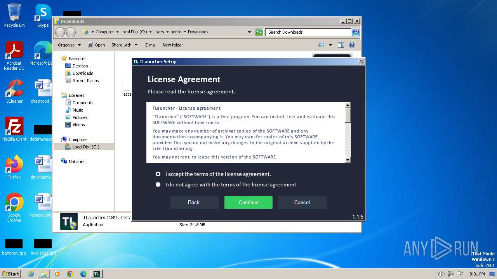Click New folder in the Explorer toolbar
Viewport: 497px width, 279px height.
[x=173, y=45]
